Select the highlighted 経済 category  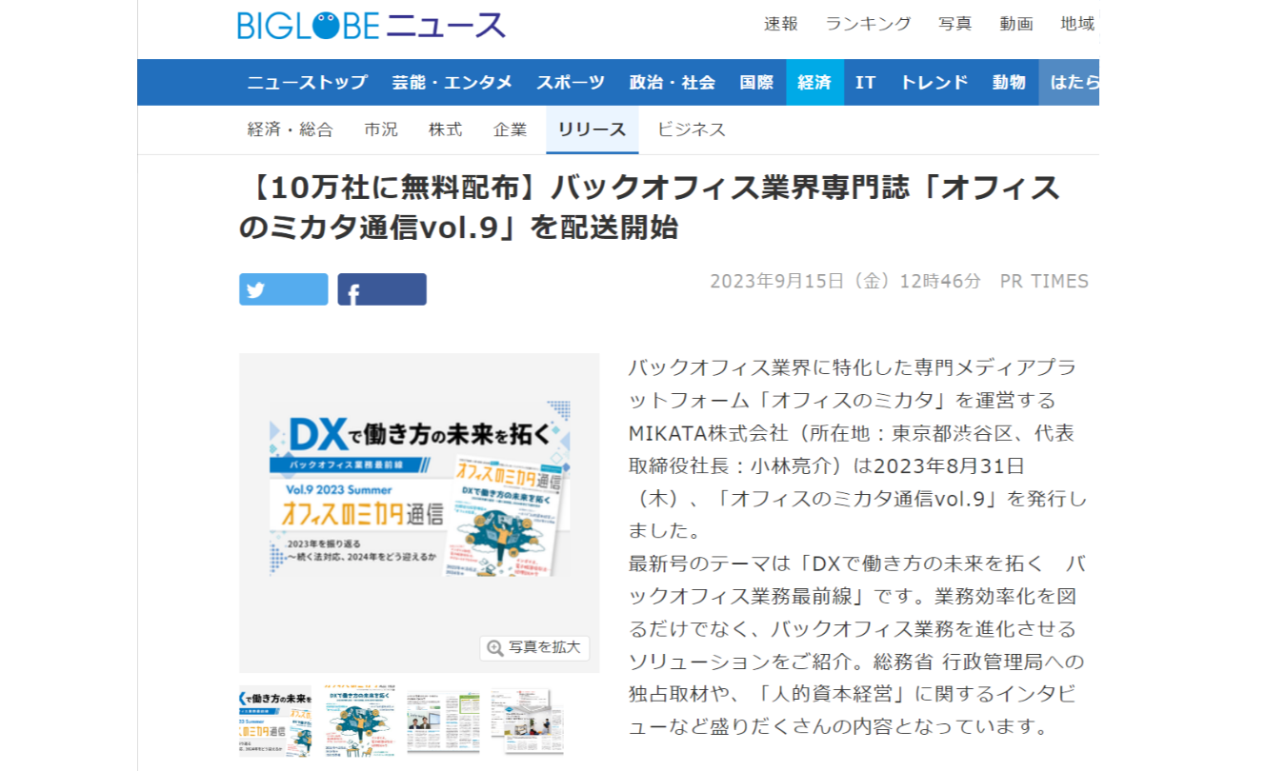coord(814,82)
